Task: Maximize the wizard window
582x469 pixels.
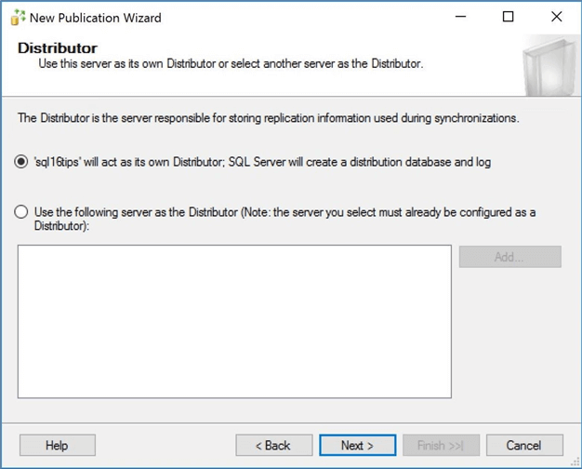Action: (x=508, y=17)
